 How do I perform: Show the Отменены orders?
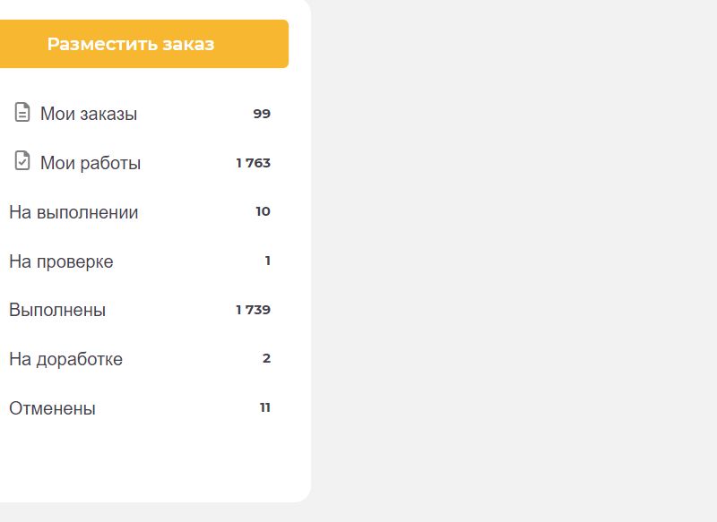click(x=52, y=409)
